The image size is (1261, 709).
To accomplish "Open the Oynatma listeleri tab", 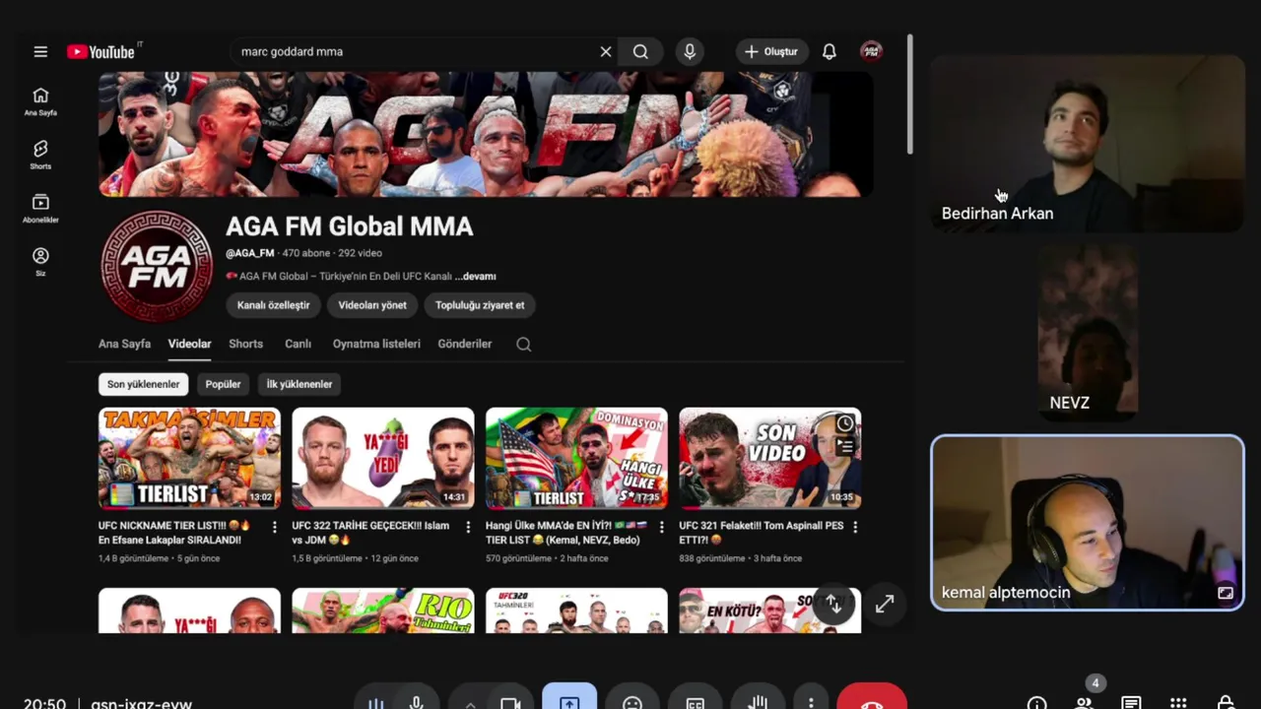I will tap(376, 344).
